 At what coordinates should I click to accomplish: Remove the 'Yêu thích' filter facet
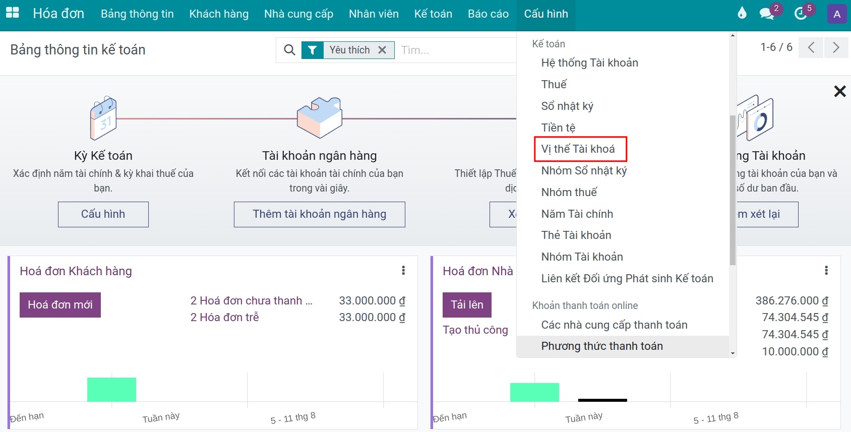382,50
